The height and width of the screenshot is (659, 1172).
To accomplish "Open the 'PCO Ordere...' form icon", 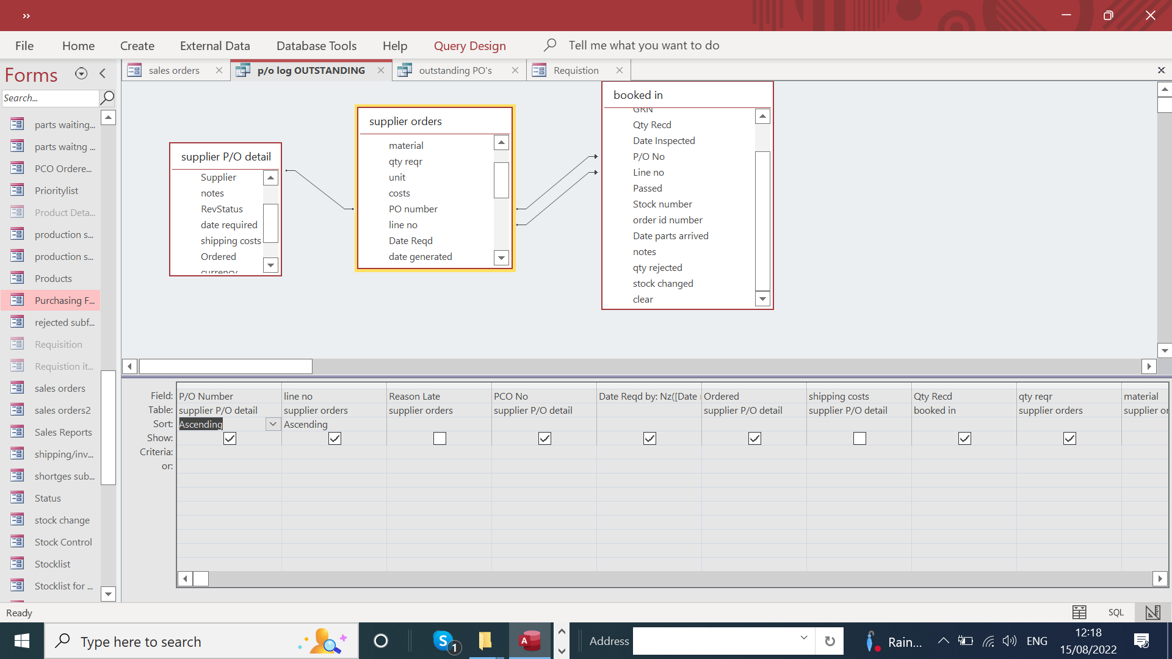I will coord(17,168).
